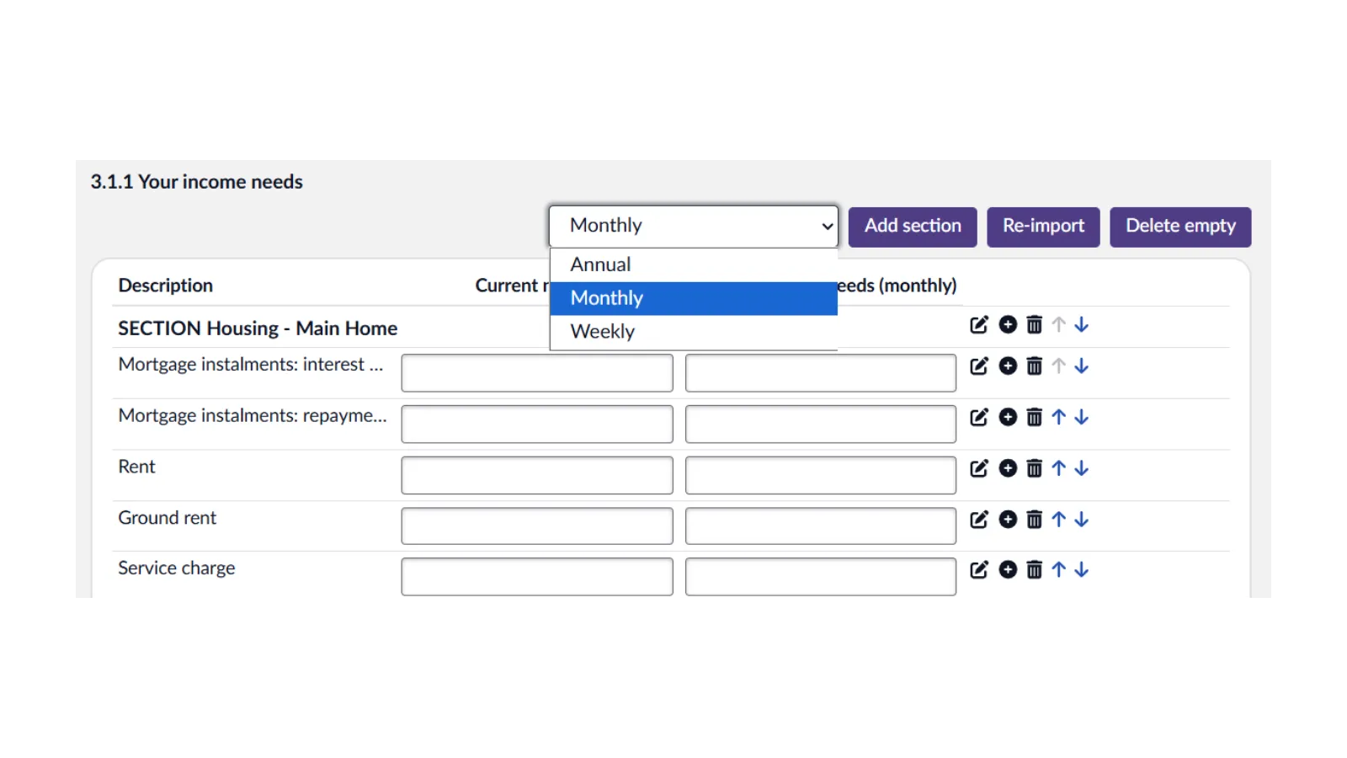Move the Service charge row up
The image size is (1347, 758).
point(1058,570)
